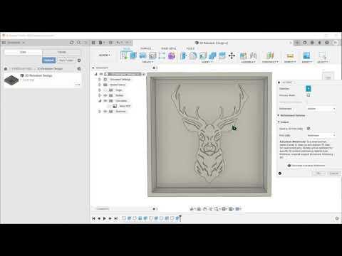This screenshot has width=342, height=256.
Task: Switch to the Data tab in panel
Action: pyautogui.click(x=23, y=52)
